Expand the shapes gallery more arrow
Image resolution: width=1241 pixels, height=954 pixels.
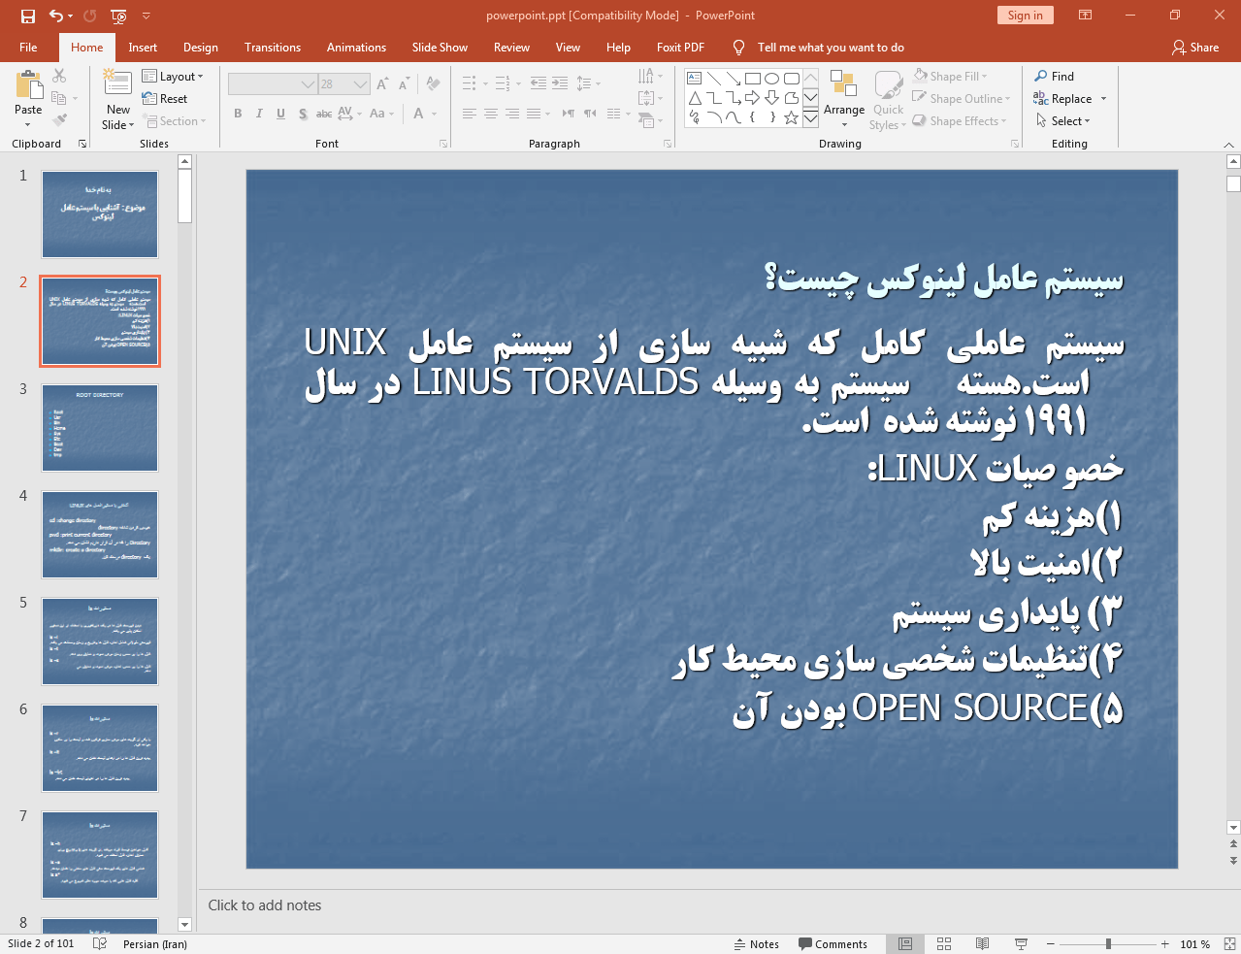(810, 118)
